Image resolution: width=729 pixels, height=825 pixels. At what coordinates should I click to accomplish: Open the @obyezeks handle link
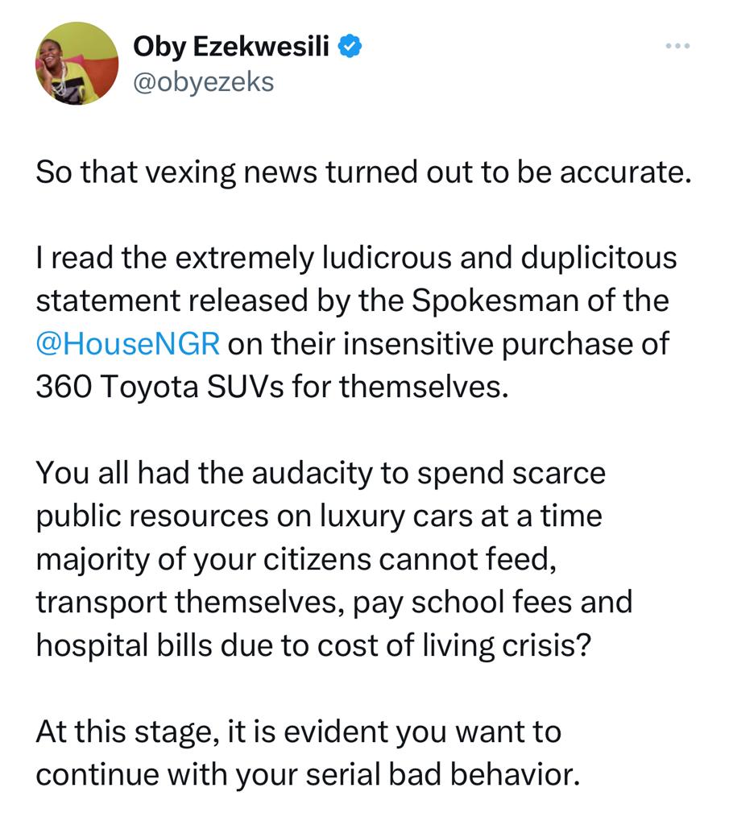coord(204,81)
